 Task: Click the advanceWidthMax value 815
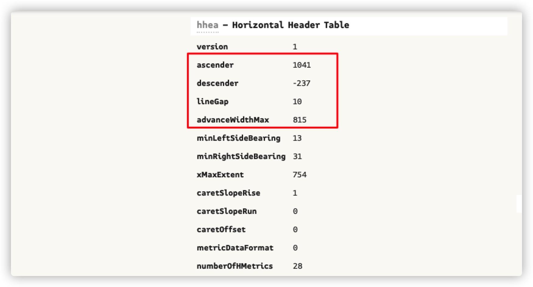300,120
